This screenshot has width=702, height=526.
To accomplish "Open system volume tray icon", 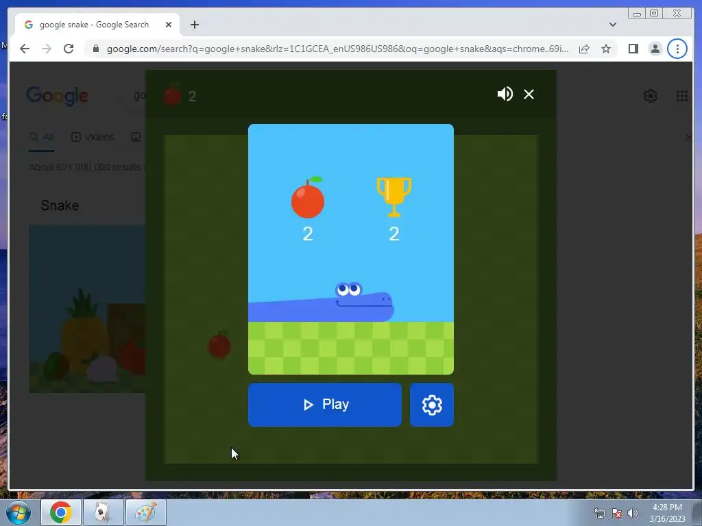I will click(633, 513).
